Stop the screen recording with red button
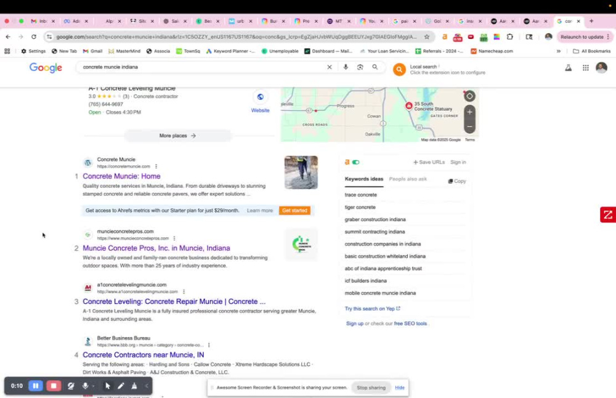 (x=54, y=386)
